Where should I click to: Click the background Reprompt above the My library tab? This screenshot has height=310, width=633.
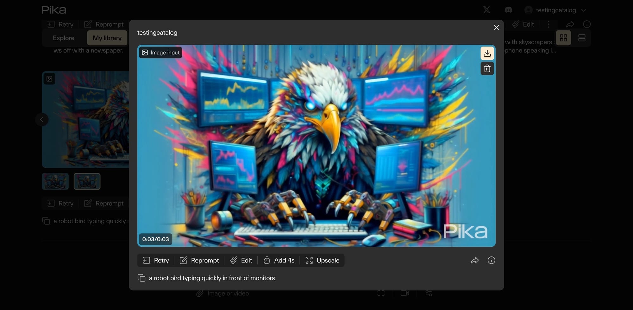point(104,24)
